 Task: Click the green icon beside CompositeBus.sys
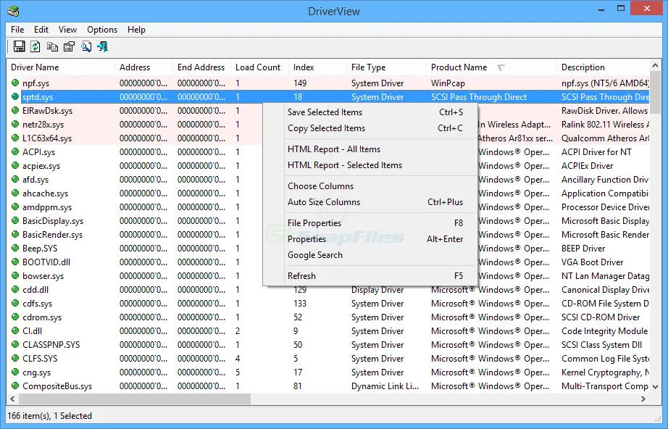tap(15, 386)
